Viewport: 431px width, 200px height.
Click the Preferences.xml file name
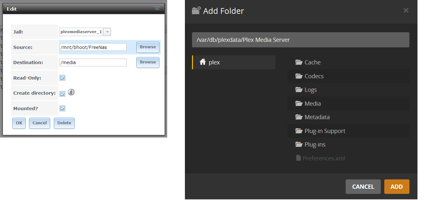pyautogui.click(x=324, y=158)
